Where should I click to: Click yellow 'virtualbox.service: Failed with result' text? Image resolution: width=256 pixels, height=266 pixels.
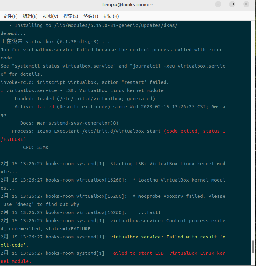coord(164,237)
